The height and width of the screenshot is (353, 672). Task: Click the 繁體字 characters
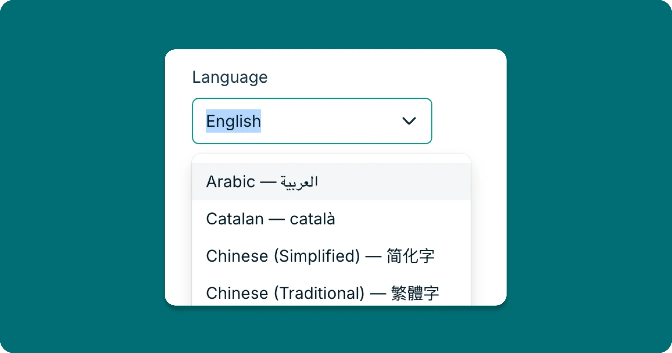click(415, 293)
